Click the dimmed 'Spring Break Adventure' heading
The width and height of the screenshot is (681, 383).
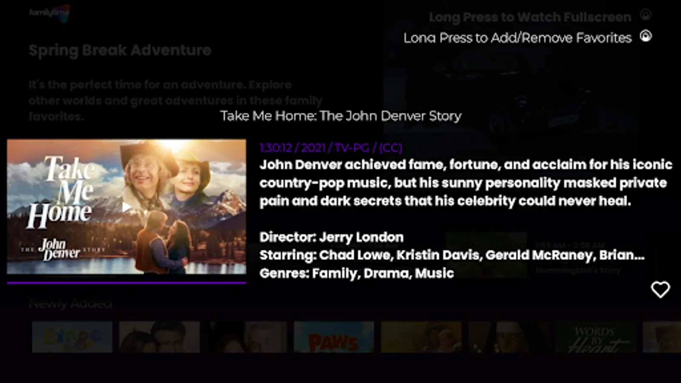click(x=120, y=50)
